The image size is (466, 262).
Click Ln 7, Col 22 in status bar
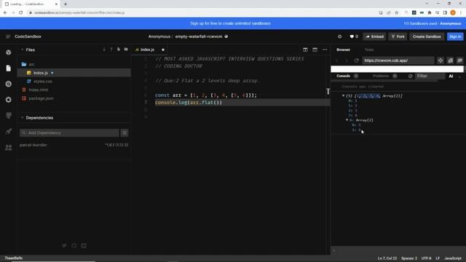(x=387, y=258)
